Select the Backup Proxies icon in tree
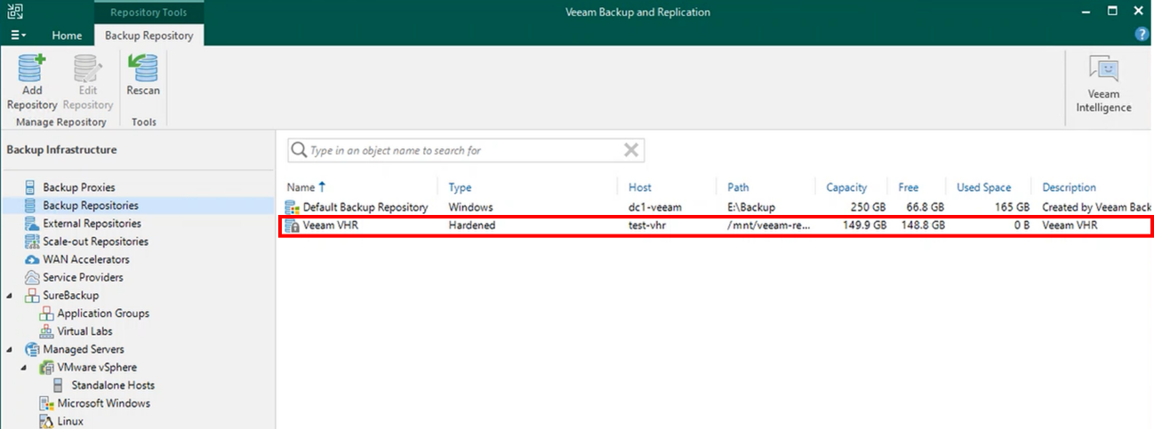 (32, 187)
